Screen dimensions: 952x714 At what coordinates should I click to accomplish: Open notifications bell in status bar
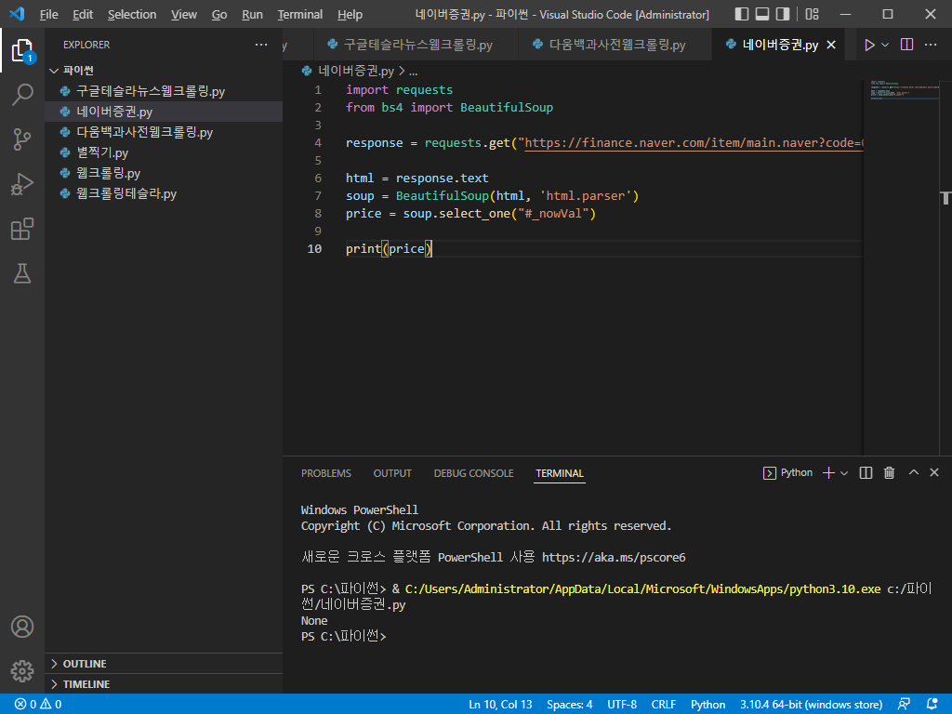(932, 705)
